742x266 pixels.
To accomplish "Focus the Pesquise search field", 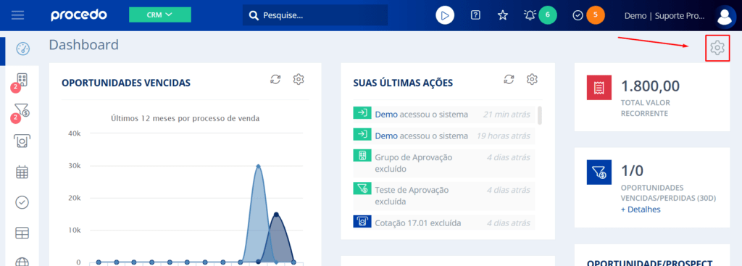I will point(315,15).
